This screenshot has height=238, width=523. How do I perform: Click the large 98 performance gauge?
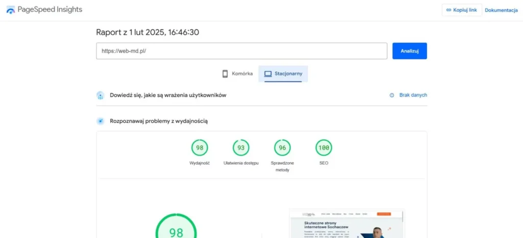click(x=176, y=225)
